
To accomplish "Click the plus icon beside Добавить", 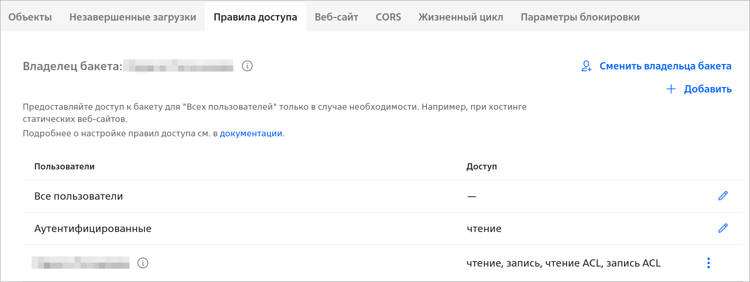I will tap(671, 89).
